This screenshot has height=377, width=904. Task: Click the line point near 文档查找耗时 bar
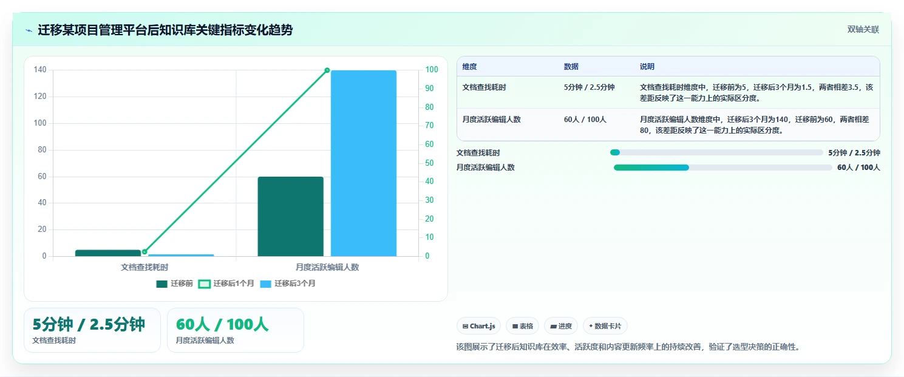point(144,252)
